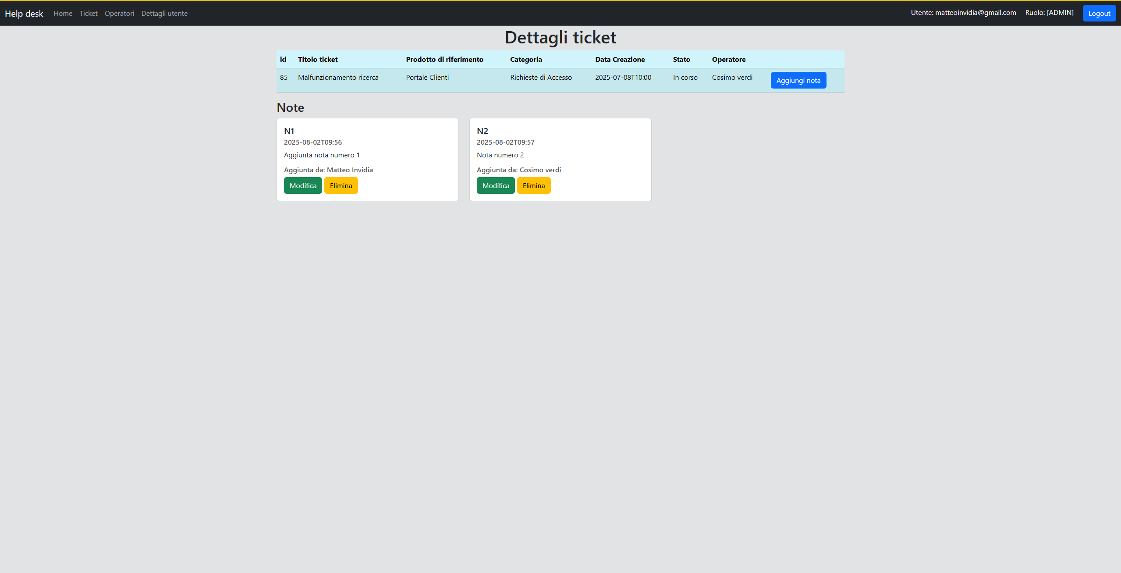Select the N1 note card title

[x=289, y=131]
